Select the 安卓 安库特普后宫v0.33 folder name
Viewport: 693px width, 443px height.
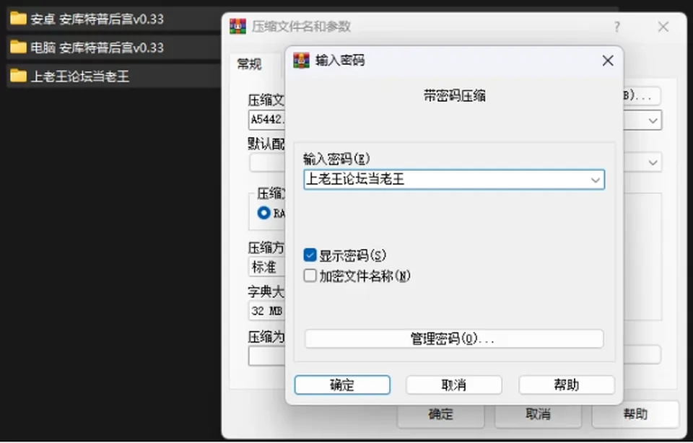click(97, 19)
